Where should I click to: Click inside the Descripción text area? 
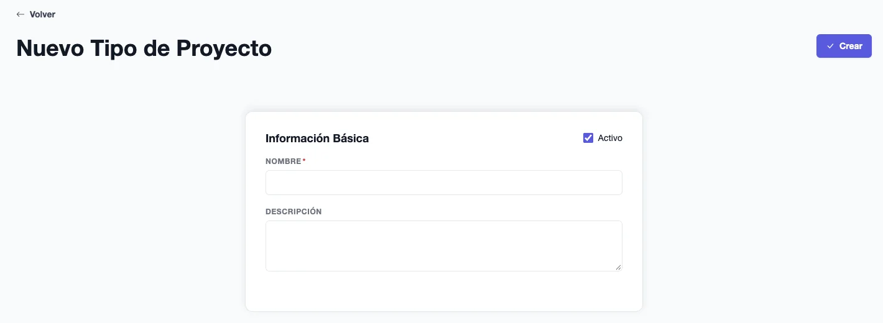pyautogui.click(x=444, y=246)
